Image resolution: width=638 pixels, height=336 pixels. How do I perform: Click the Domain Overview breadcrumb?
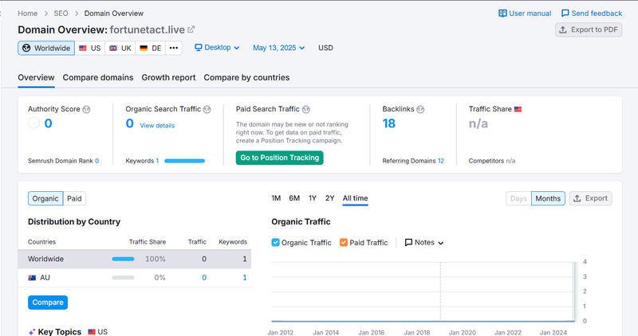pos(114,14)
